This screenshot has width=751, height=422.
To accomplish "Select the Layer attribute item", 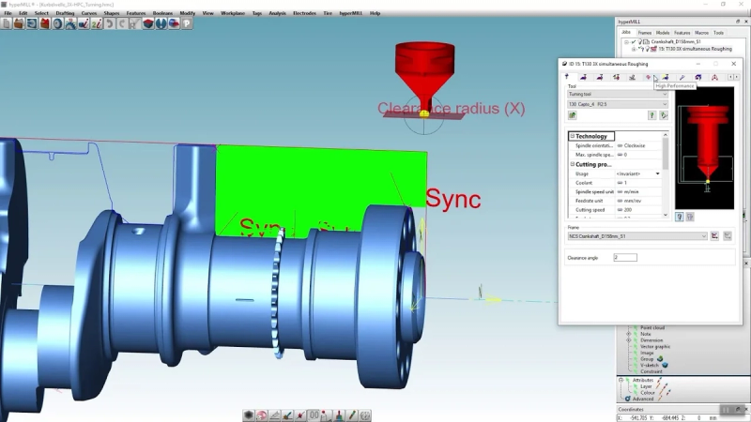I will 646,386.
